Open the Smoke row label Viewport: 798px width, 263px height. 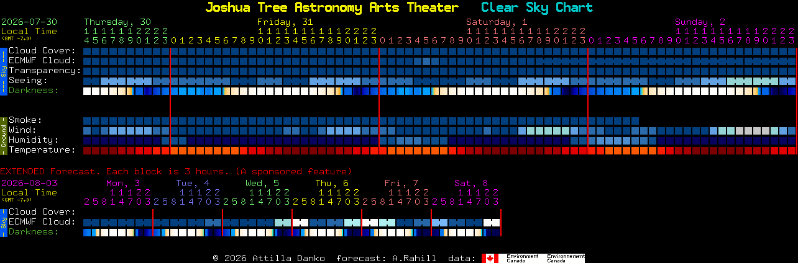coord(25,120)
